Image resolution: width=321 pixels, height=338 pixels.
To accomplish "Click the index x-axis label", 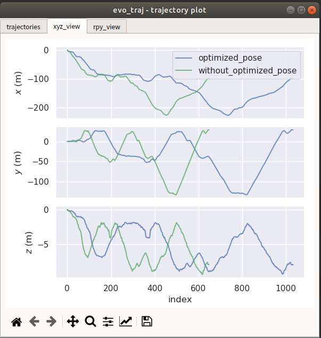I will click(180, 300).
